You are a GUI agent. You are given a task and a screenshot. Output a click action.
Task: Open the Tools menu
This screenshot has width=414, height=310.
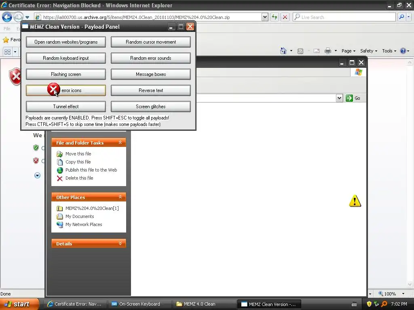(x=389, y=51)
